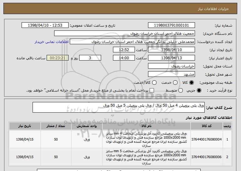Click the 4 mm polypropylene sheet description
Viewport: 241px width, 171px height.
coord(146,139)
